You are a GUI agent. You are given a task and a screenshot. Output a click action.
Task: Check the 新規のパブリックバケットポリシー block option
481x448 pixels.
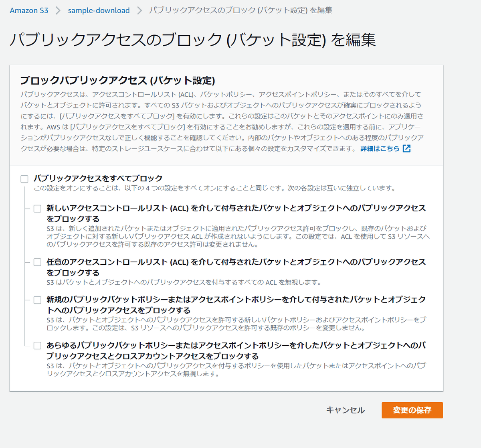pyautogui.click(x=37, y=300)
